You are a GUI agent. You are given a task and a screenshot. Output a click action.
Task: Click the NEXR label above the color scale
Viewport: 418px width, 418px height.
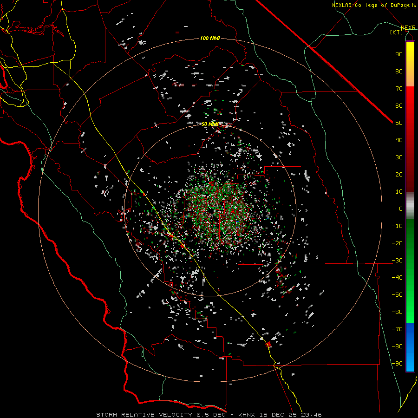(x=408, y=28)
